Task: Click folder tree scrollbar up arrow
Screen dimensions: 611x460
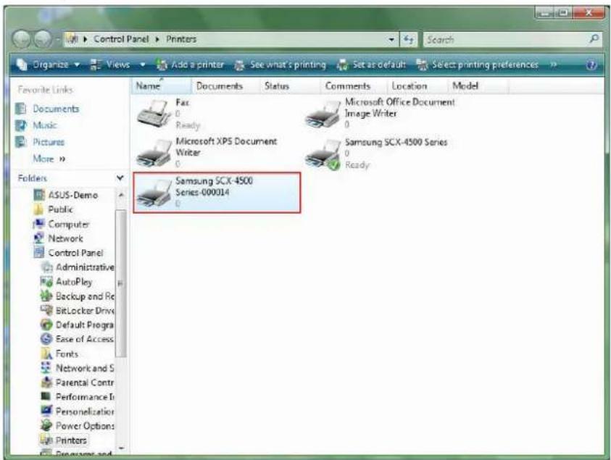Action: [121, 195]
